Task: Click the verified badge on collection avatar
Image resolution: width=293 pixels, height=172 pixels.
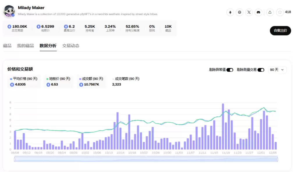Action: point(13,13)
